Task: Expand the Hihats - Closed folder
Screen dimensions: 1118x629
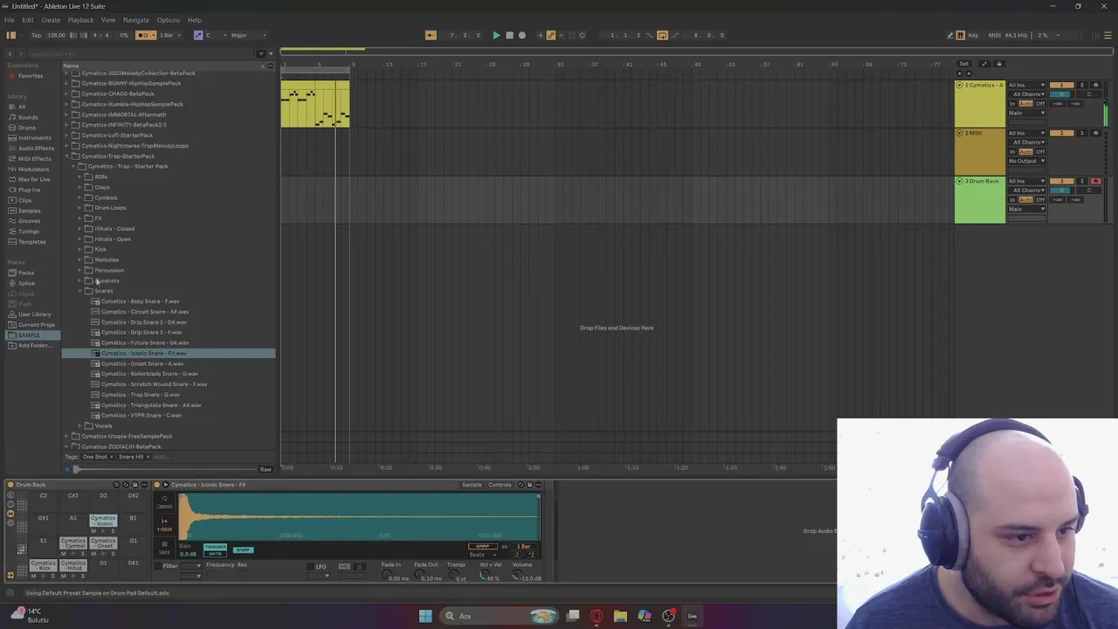Action: 79,229
